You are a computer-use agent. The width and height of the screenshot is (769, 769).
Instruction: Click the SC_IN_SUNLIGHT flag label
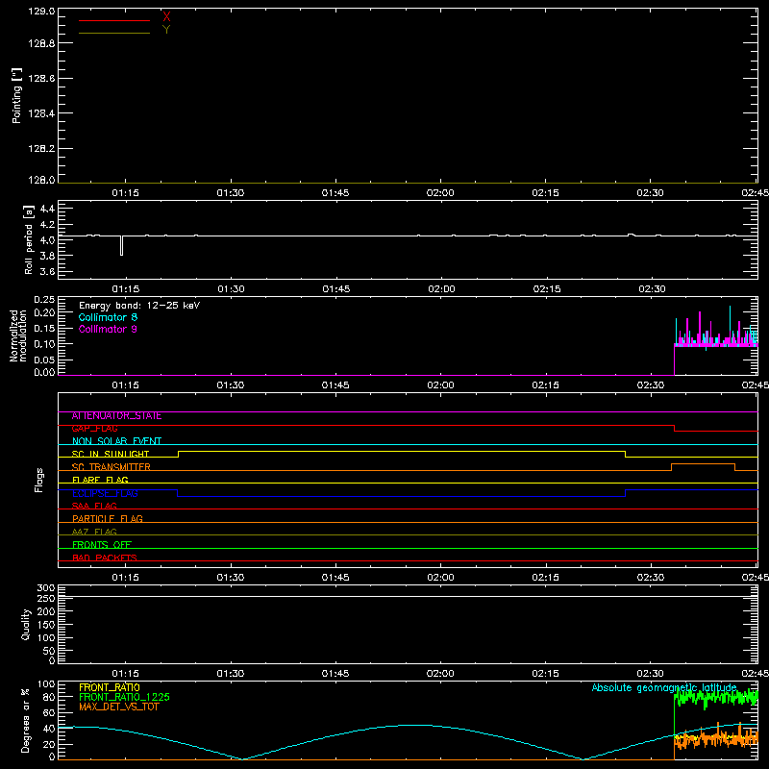click(111, 454)
